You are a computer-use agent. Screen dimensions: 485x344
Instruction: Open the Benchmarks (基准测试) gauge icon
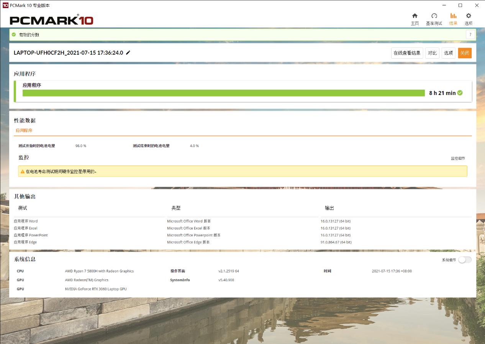coord(434,16)
